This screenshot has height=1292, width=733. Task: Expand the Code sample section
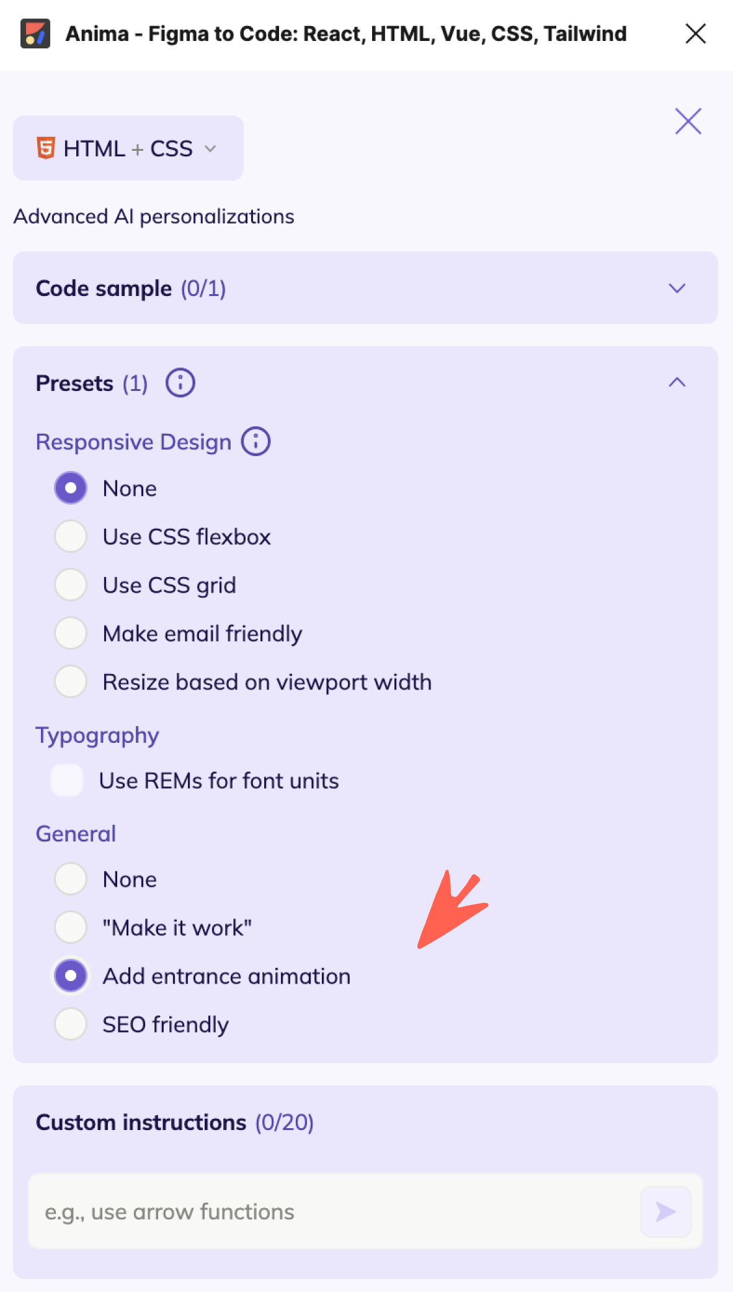click(x=677, y=288)
